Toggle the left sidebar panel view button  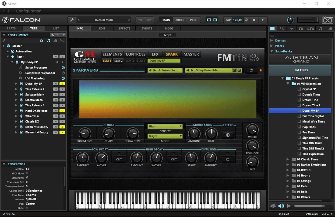[x=209, y=20]
